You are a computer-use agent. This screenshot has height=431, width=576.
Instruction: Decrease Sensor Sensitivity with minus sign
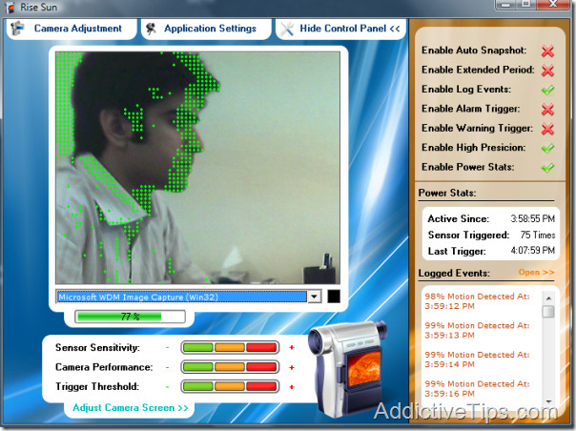pos(167,348)
